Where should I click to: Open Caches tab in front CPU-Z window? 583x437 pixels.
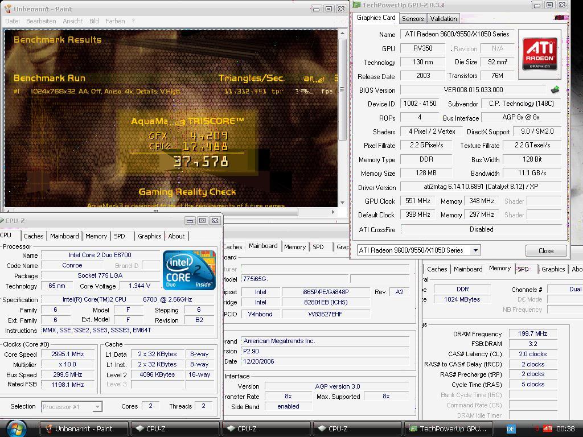click(34, 236)
